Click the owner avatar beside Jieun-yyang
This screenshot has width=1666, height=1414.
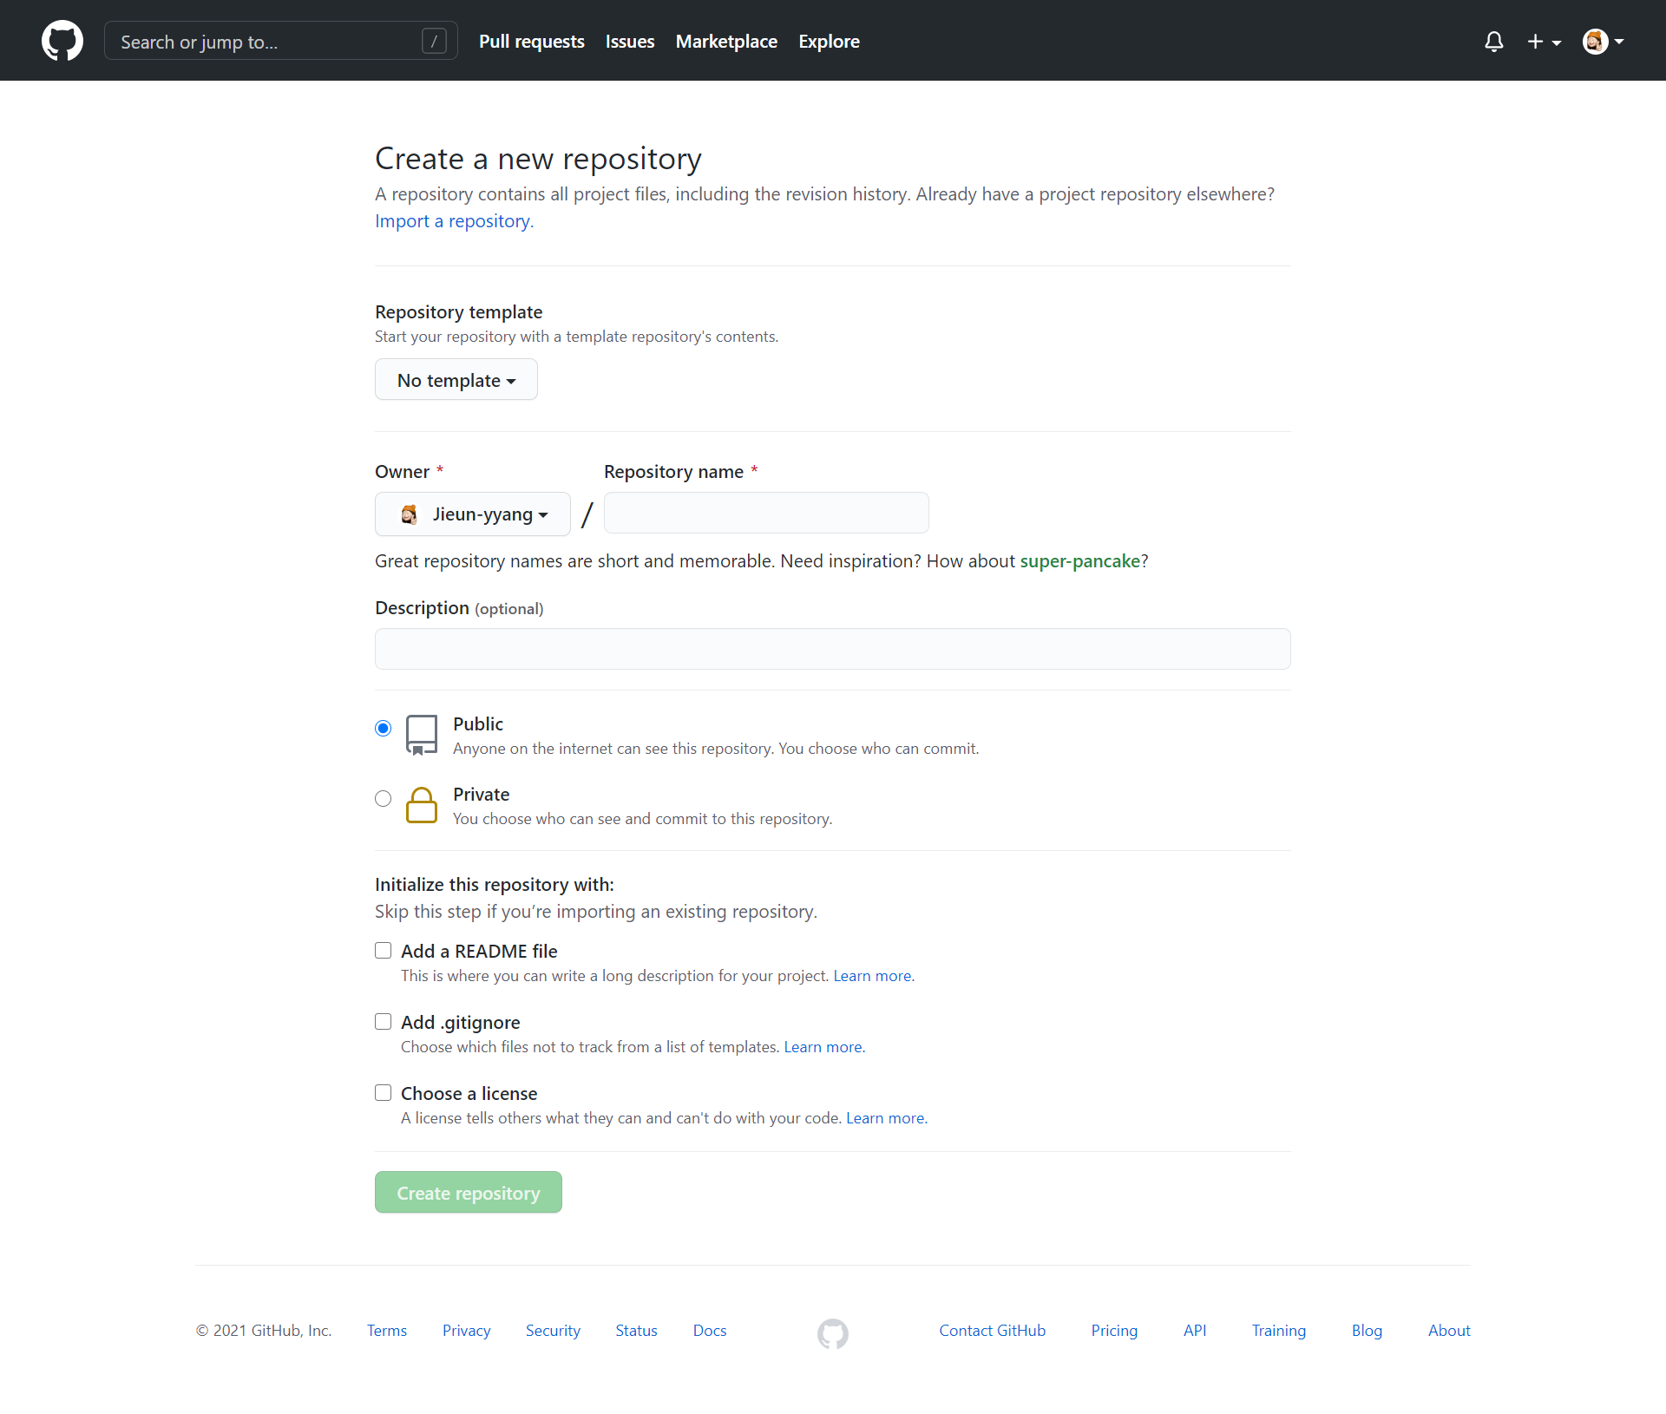pos(409,514)
